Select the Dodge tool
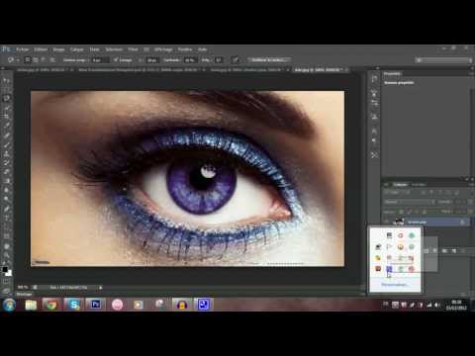Screen dimensions: 475x356 point(6,200)
